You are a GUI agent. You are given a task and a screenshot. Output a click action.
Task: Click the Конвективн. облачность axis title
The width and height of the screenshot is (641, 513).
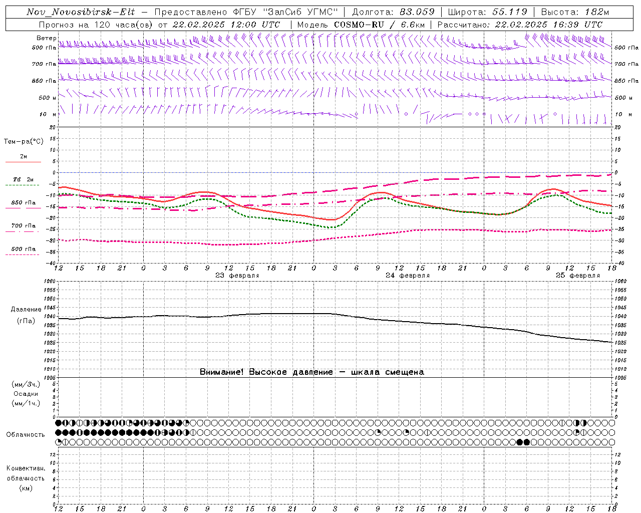(x=26, y=473)
